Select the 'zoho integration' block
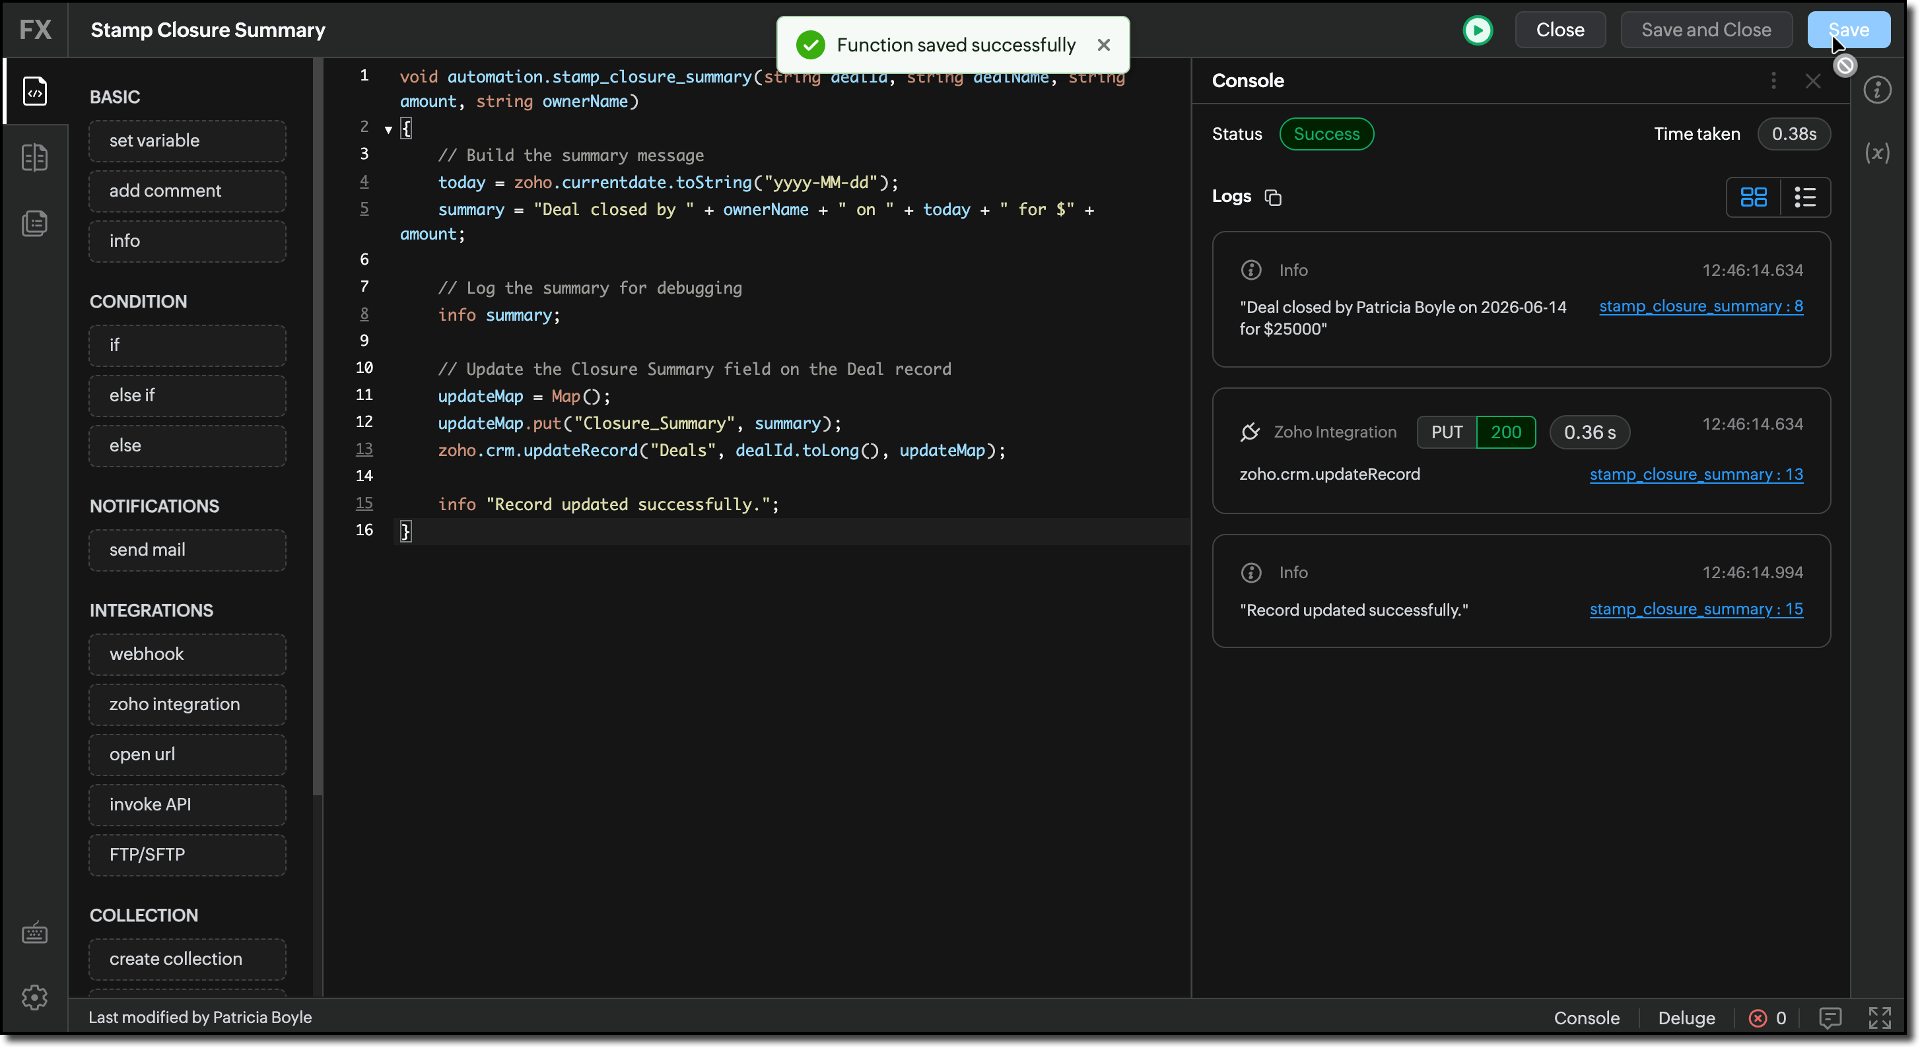The width and height of the screenshot is (1920, 1048). [187, 704]
